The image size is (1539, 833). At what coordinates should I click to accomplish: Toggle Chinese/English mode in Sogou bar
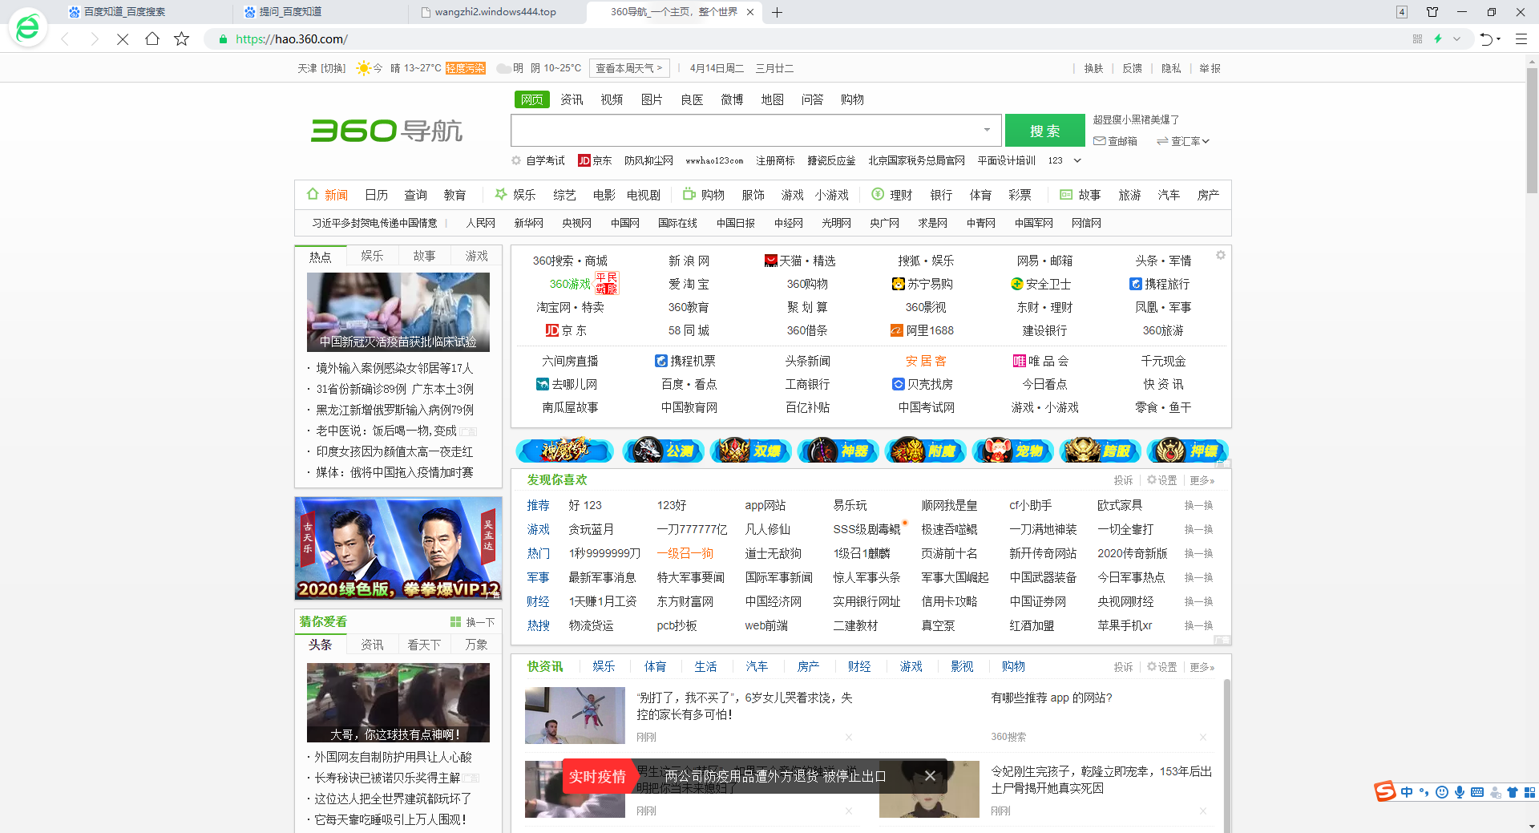1407,792
